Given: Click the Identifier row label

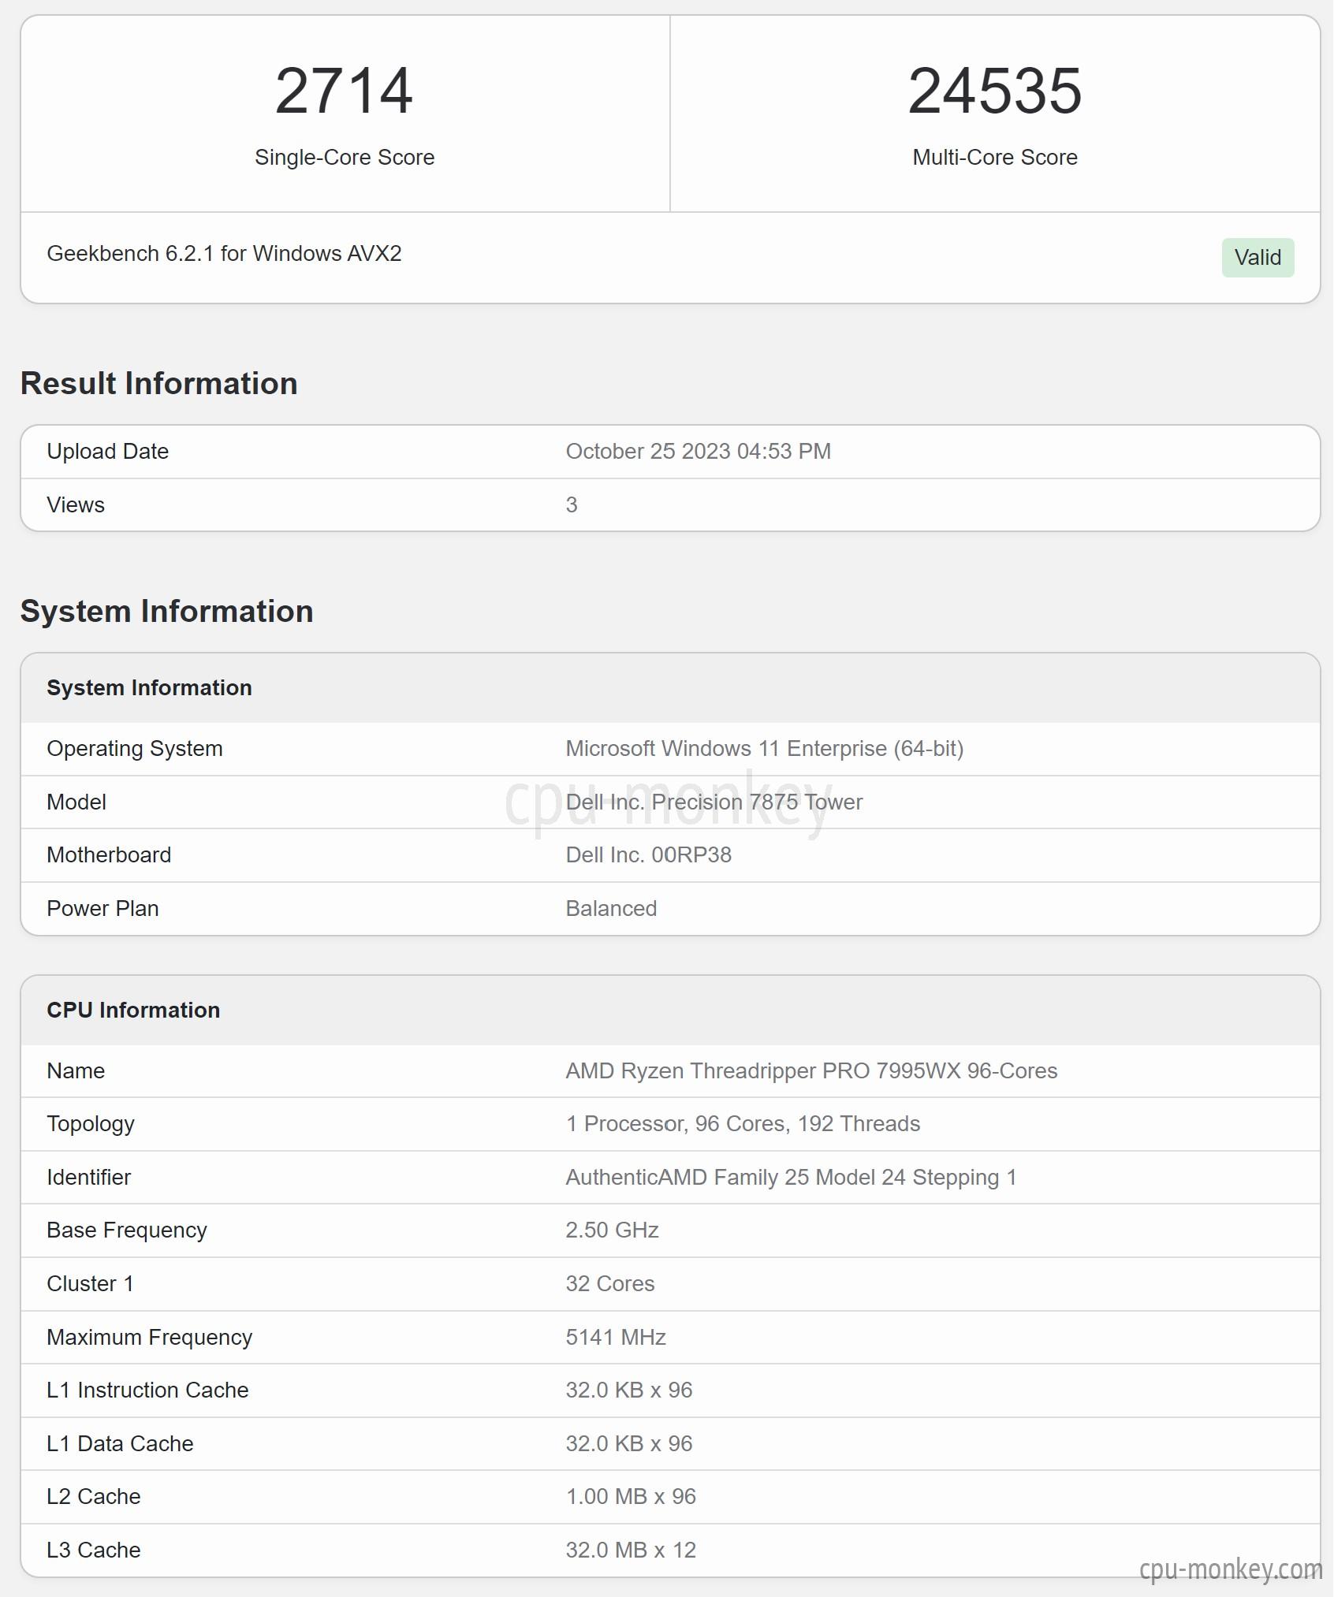Looking at the screenshot, I should coord(88,1178).
